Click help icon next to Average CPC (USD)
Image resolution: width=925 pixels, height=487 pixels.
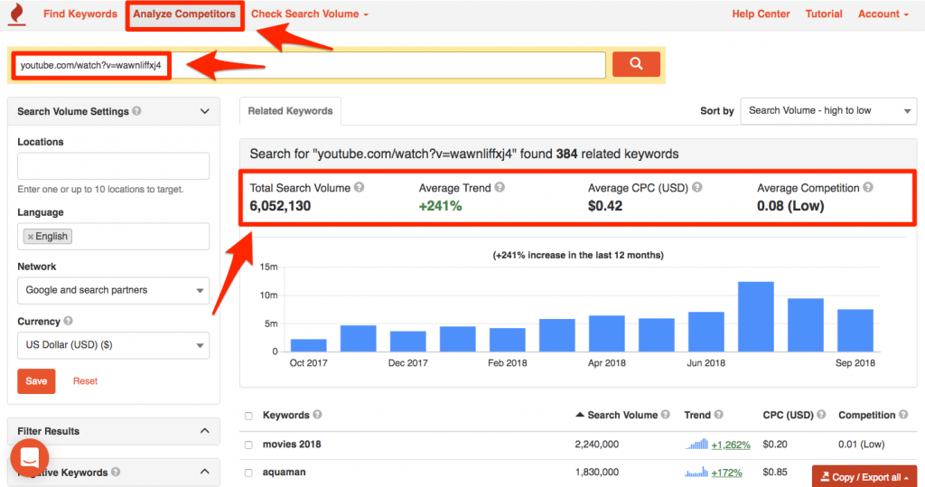696,188
